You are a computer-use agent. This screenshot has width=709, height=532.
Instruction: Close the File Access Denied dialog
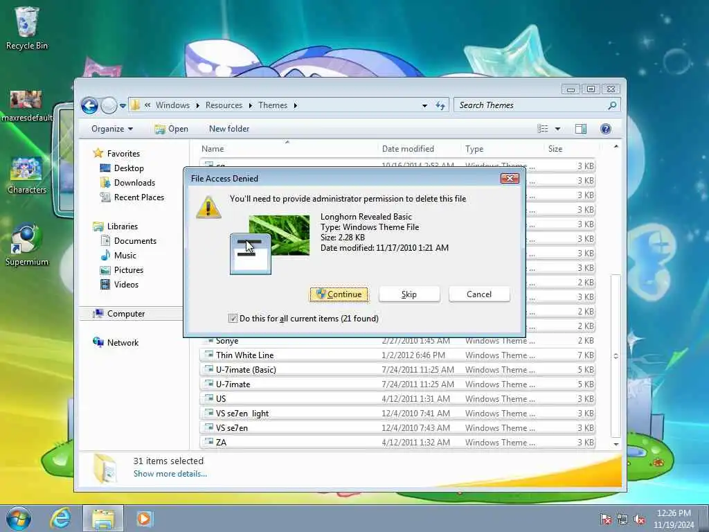click(x=510, y=178)
